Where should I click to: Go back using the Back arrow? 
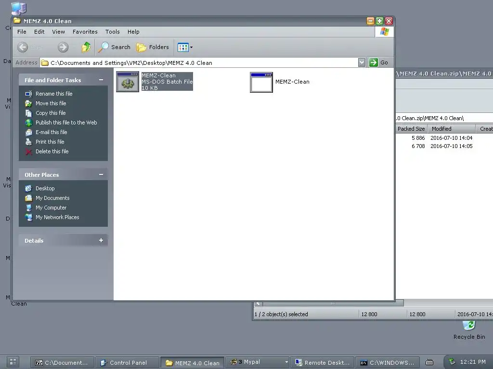pyautogui.click(x=23, y=47)
